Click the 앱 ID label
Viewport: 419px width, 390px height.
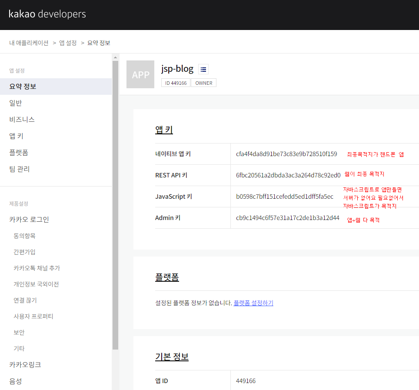click(162, 380)
